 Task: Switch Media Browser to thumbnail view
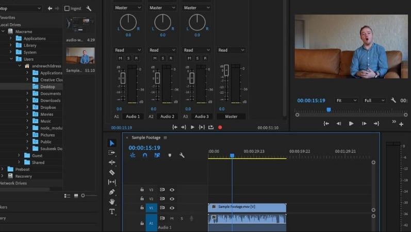coord(76,196)
